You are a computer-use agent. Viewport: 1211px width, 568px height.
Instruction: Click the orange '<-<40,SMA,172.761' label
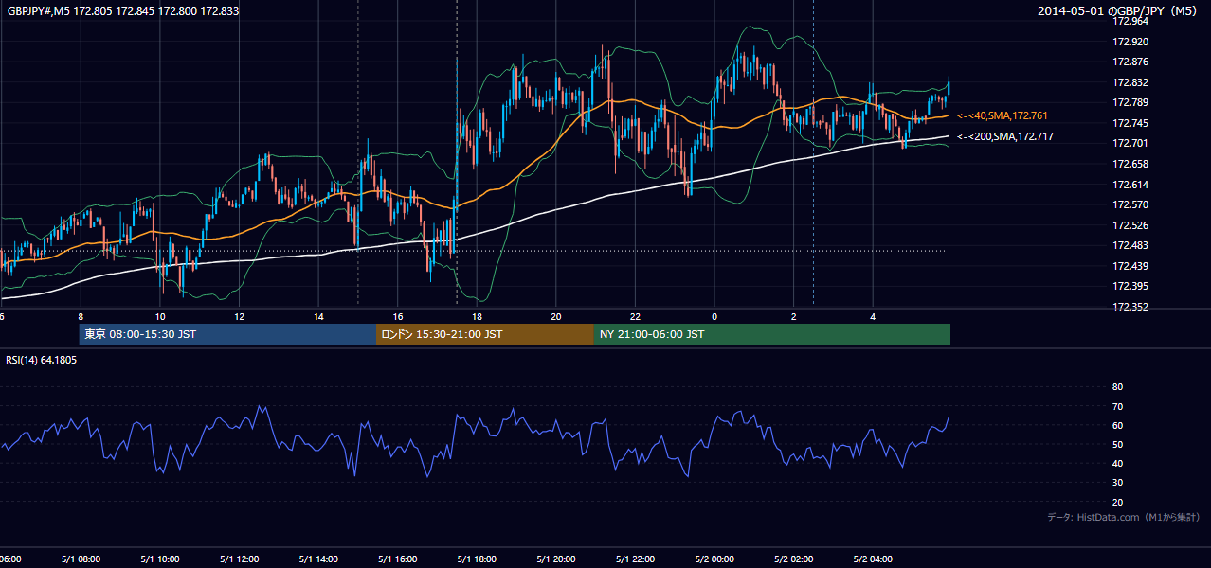(x=1003, y=115)
